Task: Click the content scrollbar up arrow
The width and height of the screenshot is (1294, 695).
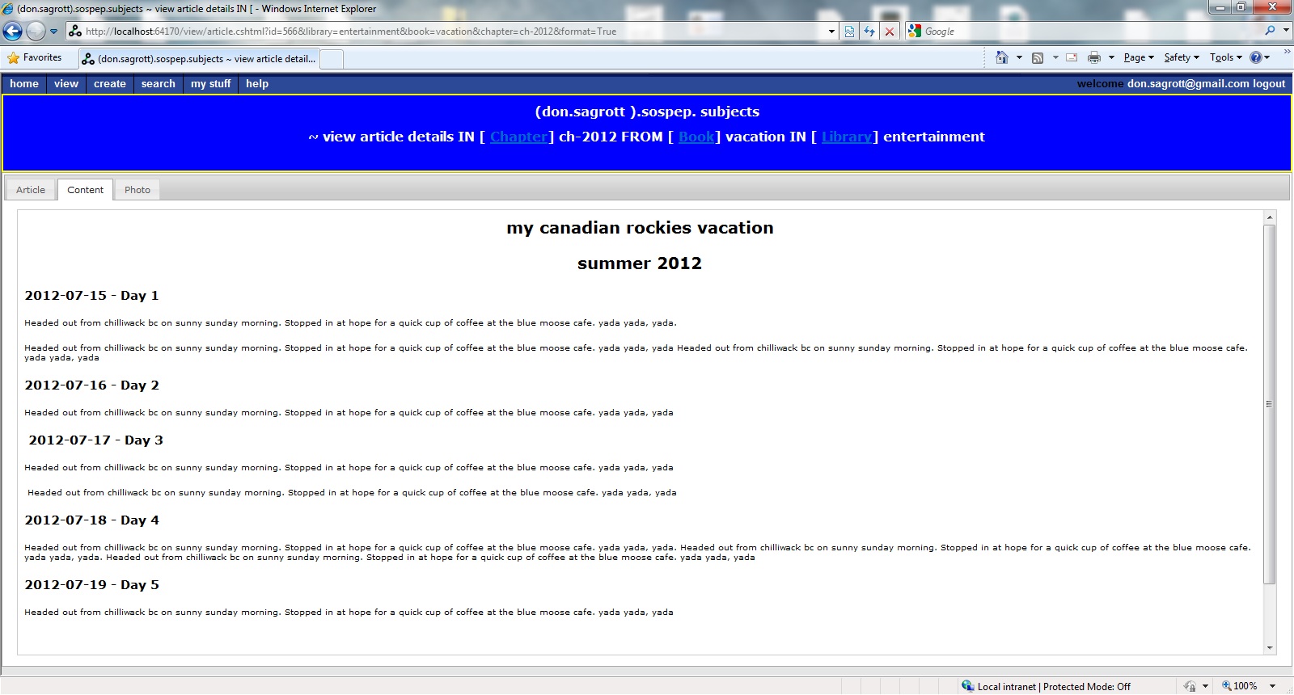Action: (1270, 217)
